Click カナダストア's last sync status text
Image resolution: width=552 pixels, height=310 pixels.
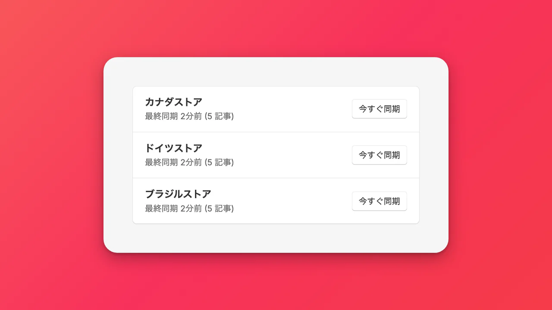[x=188, y=116]
